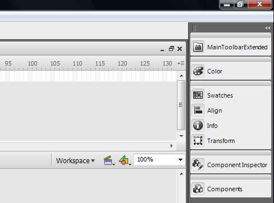Open the Transform panel icon
274x203 pixels.
coord(198,141)
